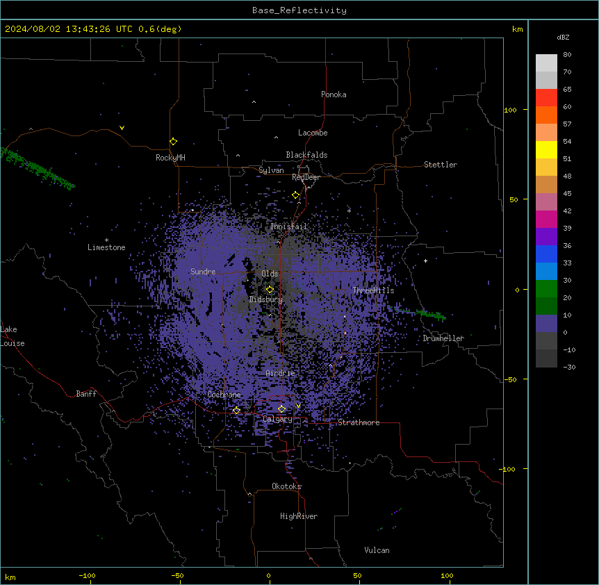Click the Calgary city label
Image resolution: width=599 pixels, height=585 pixels.
pyautogui.click(x=277, y=419)
